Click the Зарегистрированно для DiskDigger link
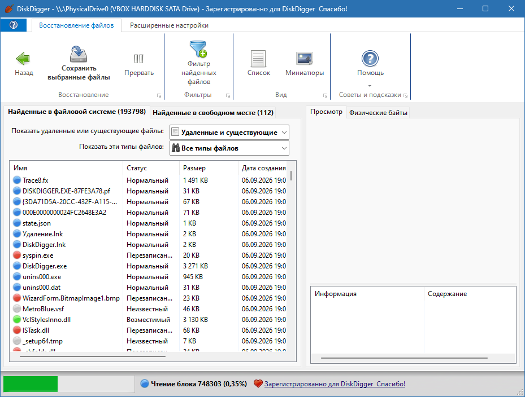This screenshot has height=397, width=525. coord(335,384)
